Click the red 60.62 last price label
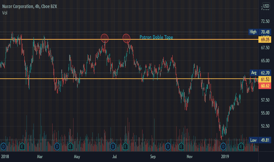Screen dimensions: 274x162 [265, 86]
